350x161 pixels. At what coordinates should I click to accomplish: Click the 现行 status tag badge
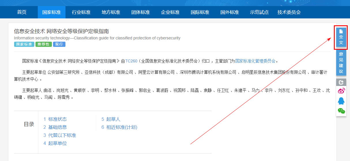pos(59,44)
